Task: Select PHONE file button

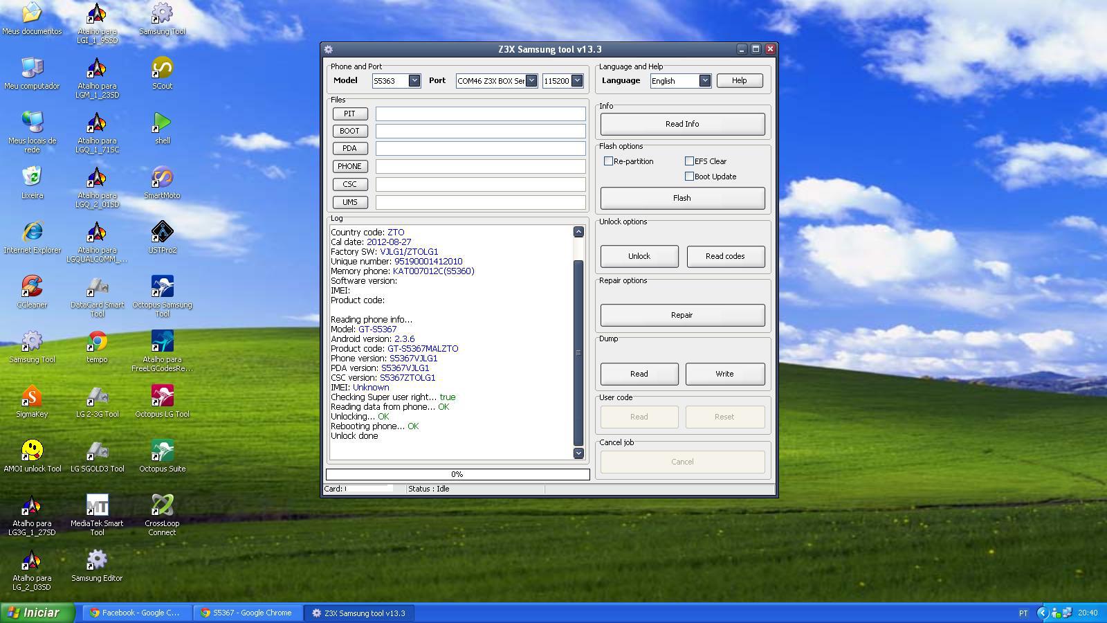Action: 349,166
